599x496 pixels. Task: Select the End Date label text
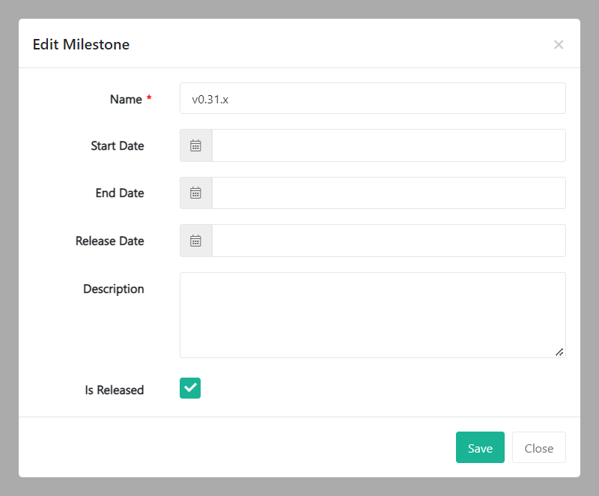120,193
